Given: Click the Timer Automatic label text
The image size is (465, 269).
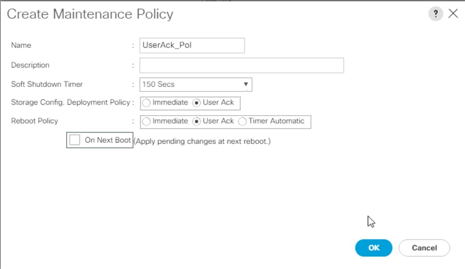Looking at the screenshot, I should tap(276, 121).
